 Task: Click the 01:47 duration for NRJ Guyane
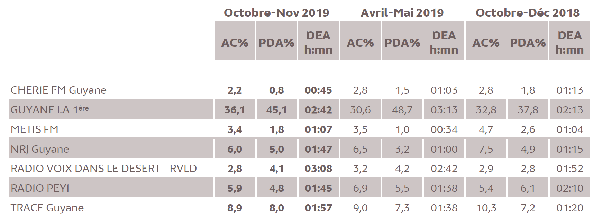(x=318, y=149)
